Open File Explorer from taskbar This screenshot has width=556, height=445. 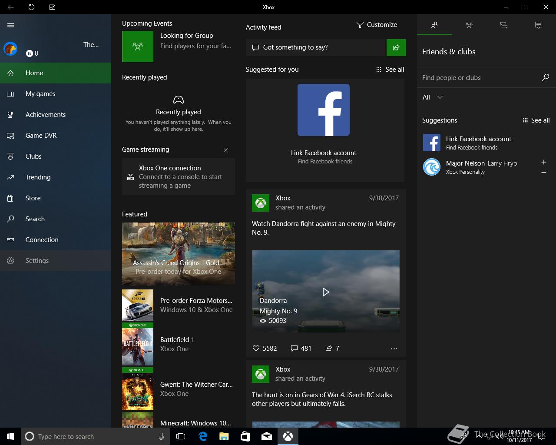click(224, 436)
